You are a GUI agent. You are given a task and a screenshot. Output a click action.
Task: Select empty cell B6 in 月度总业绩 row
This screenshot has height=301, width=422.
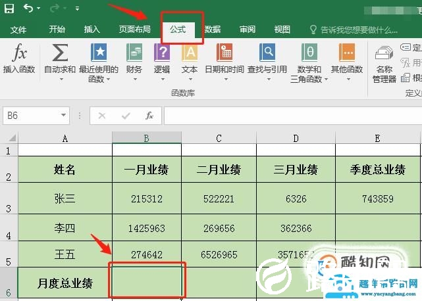click(x=147, y=282)
